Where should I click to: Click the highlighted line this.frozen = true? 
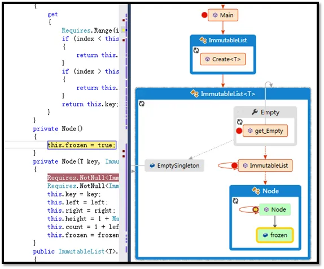pos(82,145)
